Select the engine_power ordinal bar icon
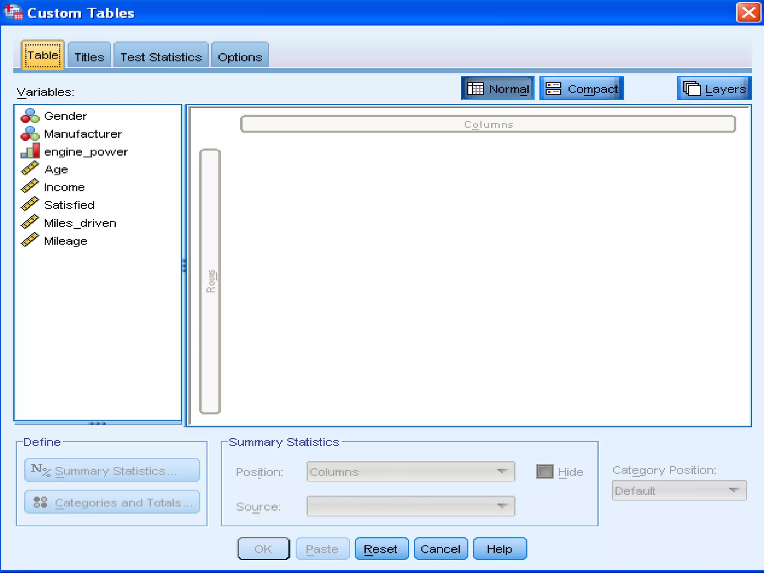Screen dimensions: 764x573 [x=30, y=151]
